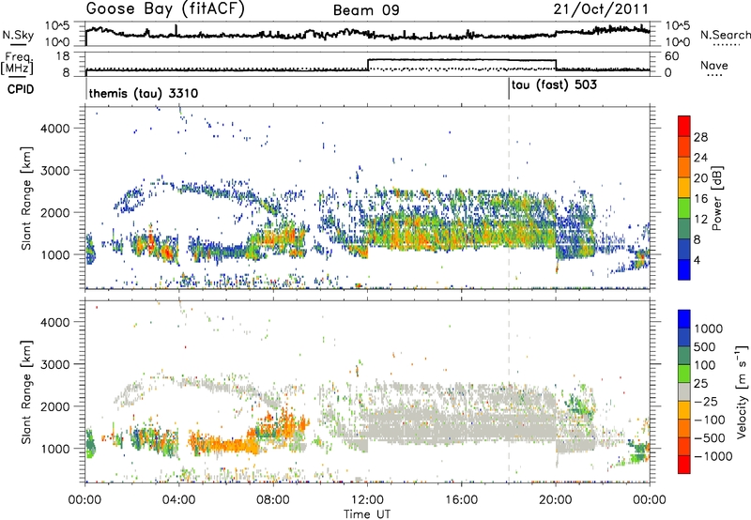Click the '12:00' time axis label
This screenshot has height=520, width=751.
pyautogui.click(x=367, y=499)
